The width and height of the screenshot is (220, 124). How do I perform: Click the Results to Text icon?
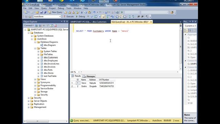[x=117, y=17]
